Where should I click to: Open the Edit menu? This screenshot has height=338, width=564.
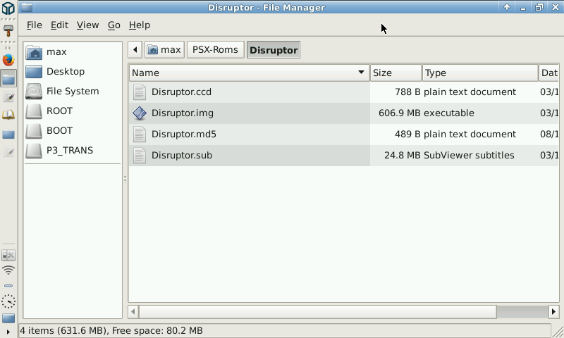click(59, 25)
